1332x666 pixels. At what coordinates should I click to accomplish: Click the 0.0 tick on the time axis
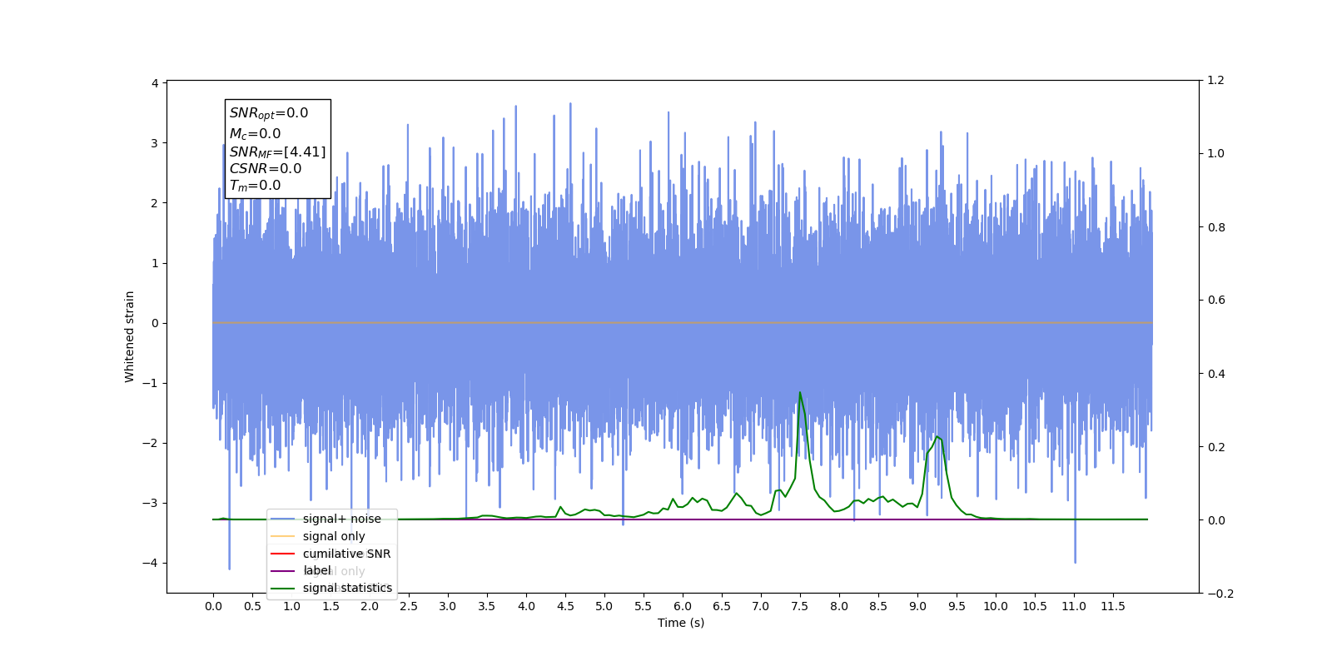coord(213,606)
